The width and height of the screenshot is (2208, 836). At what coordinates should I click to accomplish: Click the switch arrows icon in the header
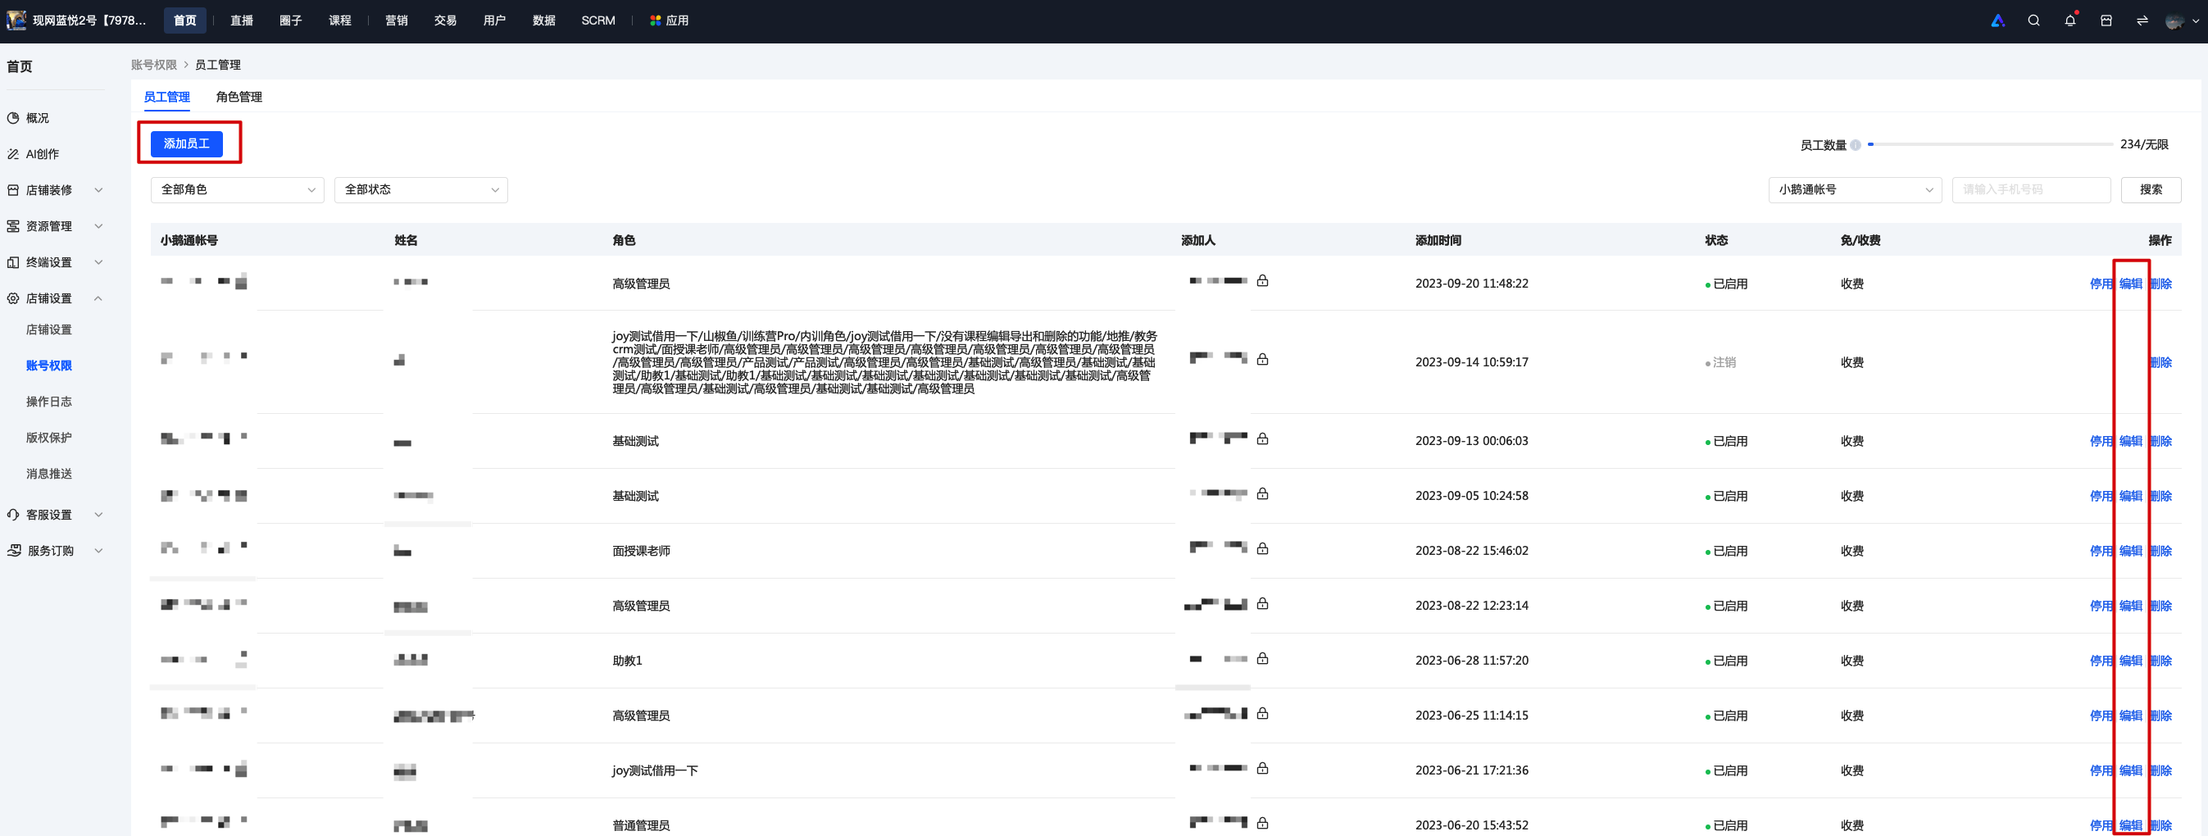coord(2142,20)
